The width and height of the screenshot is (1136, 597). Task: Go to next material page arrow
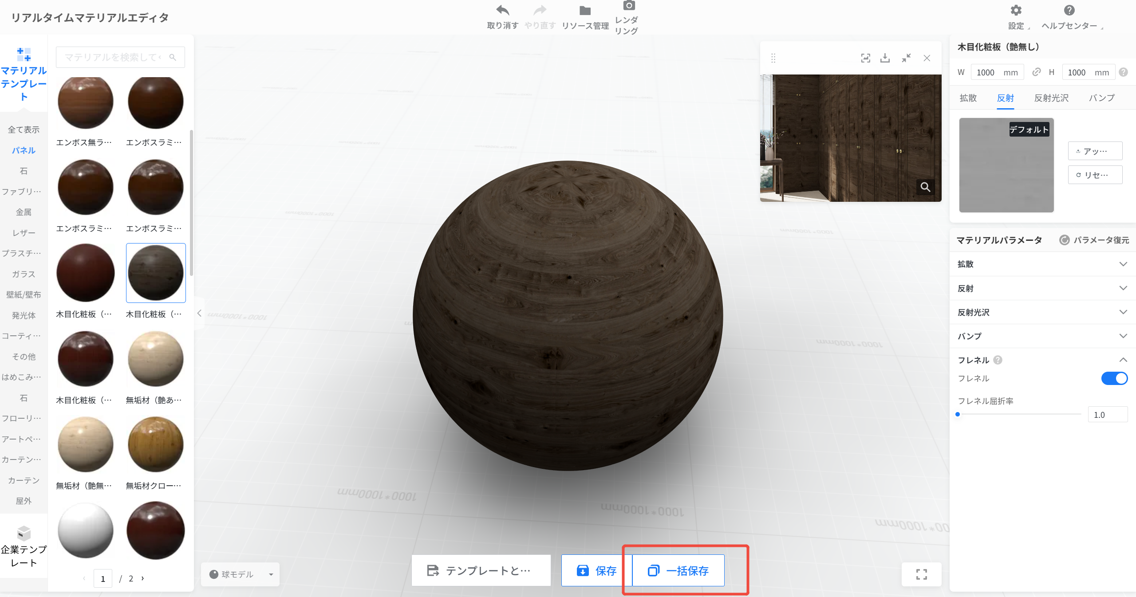(x=142, y=578)
